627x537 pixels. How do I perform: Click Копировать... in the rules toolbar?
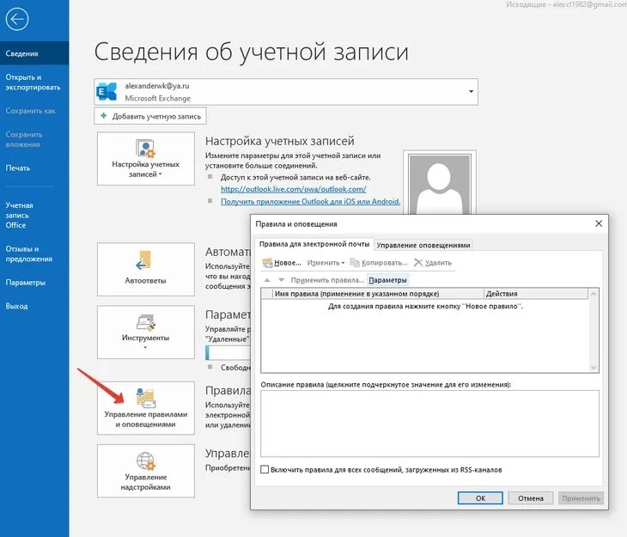pos(379,263)
